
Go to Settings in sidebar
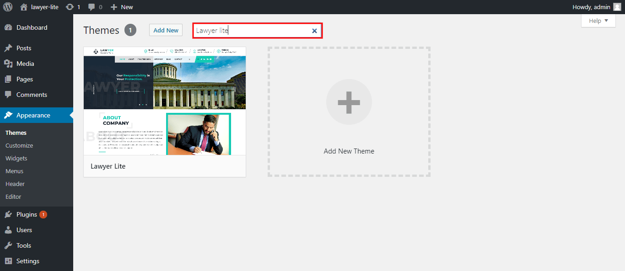27,261
